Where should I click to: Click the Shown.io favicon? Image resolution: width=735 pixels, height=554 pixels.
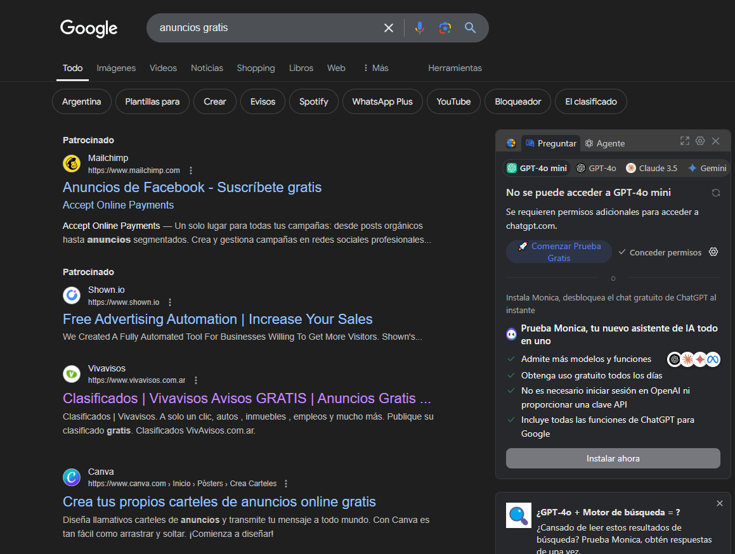[x=72, y=295]
